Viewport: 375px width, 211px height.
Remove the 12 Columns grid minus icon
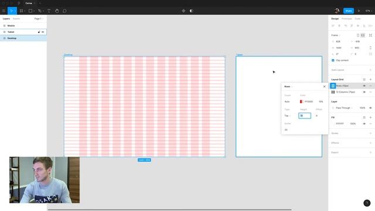pos(370,92)
